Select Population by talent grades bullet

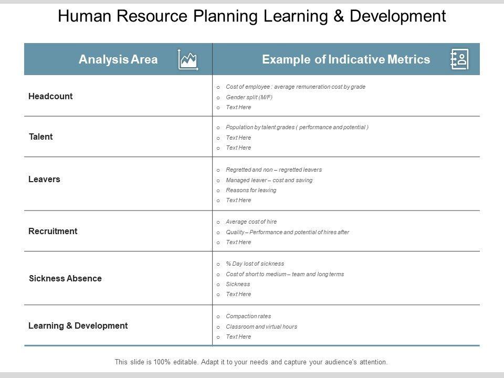(x=297, y=127)
